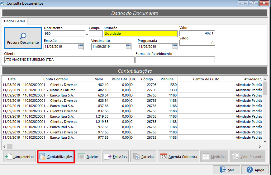The image size is (271, 175).
Task: Select Clientes Diversos row with 628,54
Action: (132, 101)
